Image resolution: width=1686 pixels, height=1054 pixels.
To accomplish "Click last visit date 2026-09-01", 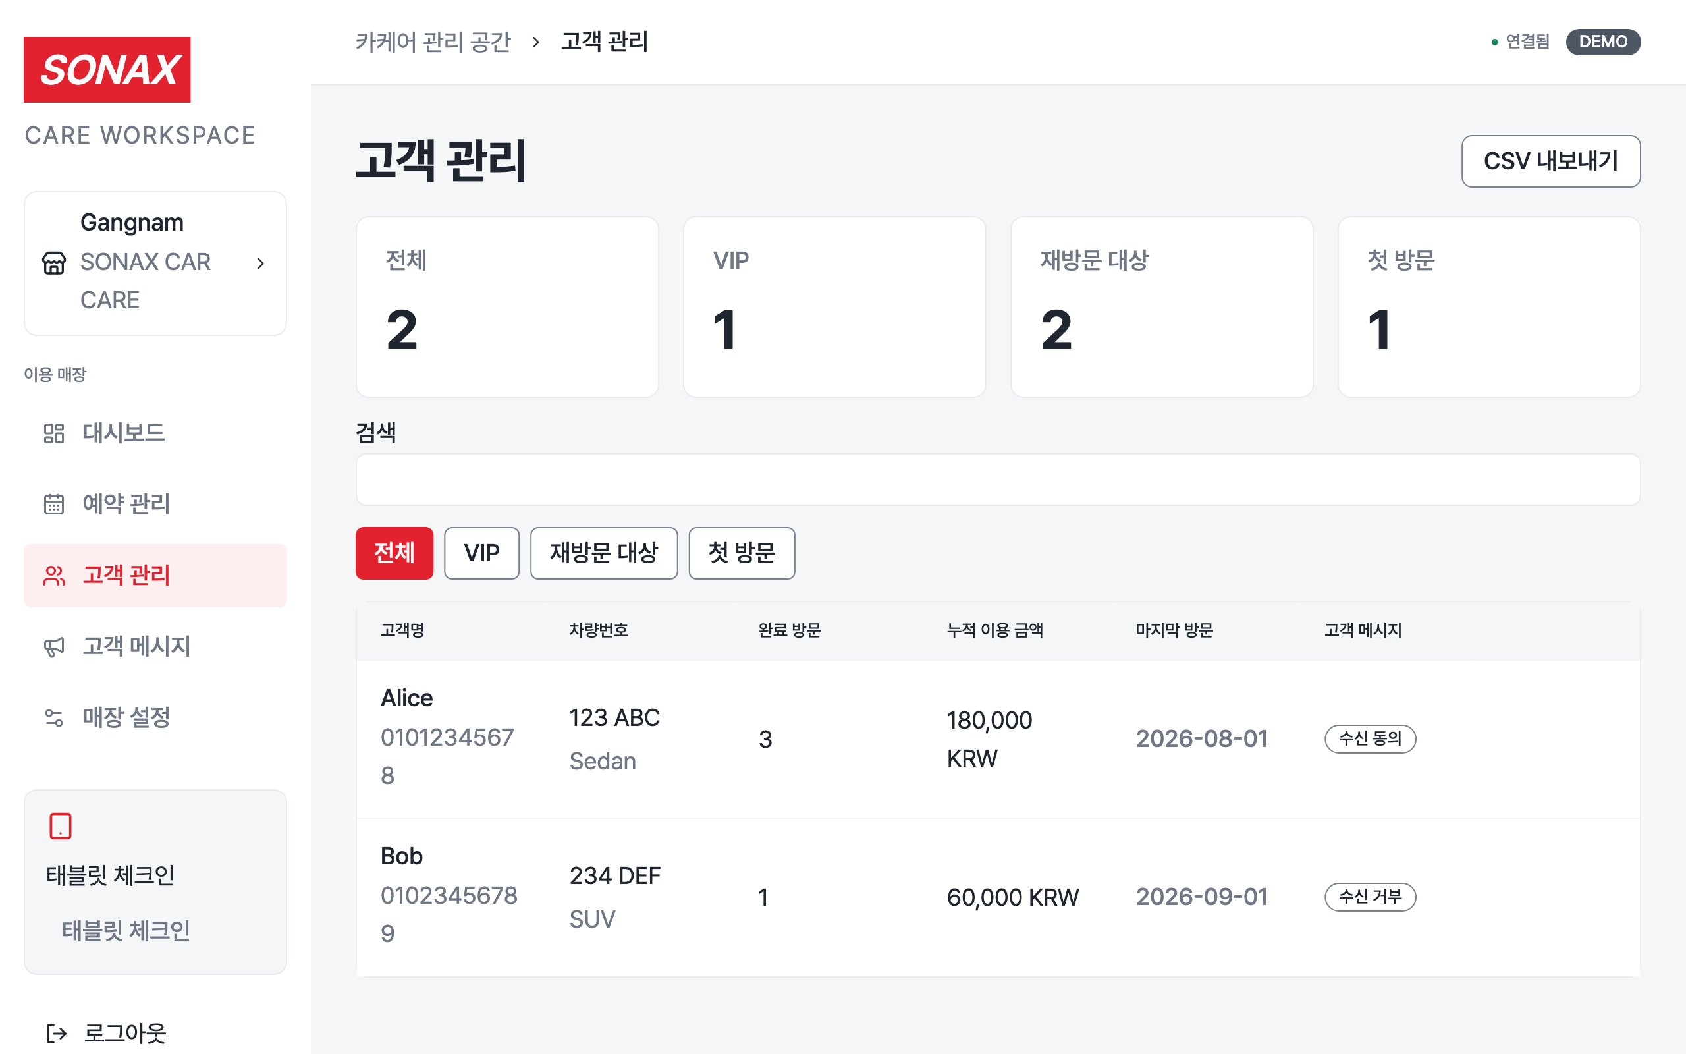I will [x=1202, y=897].
